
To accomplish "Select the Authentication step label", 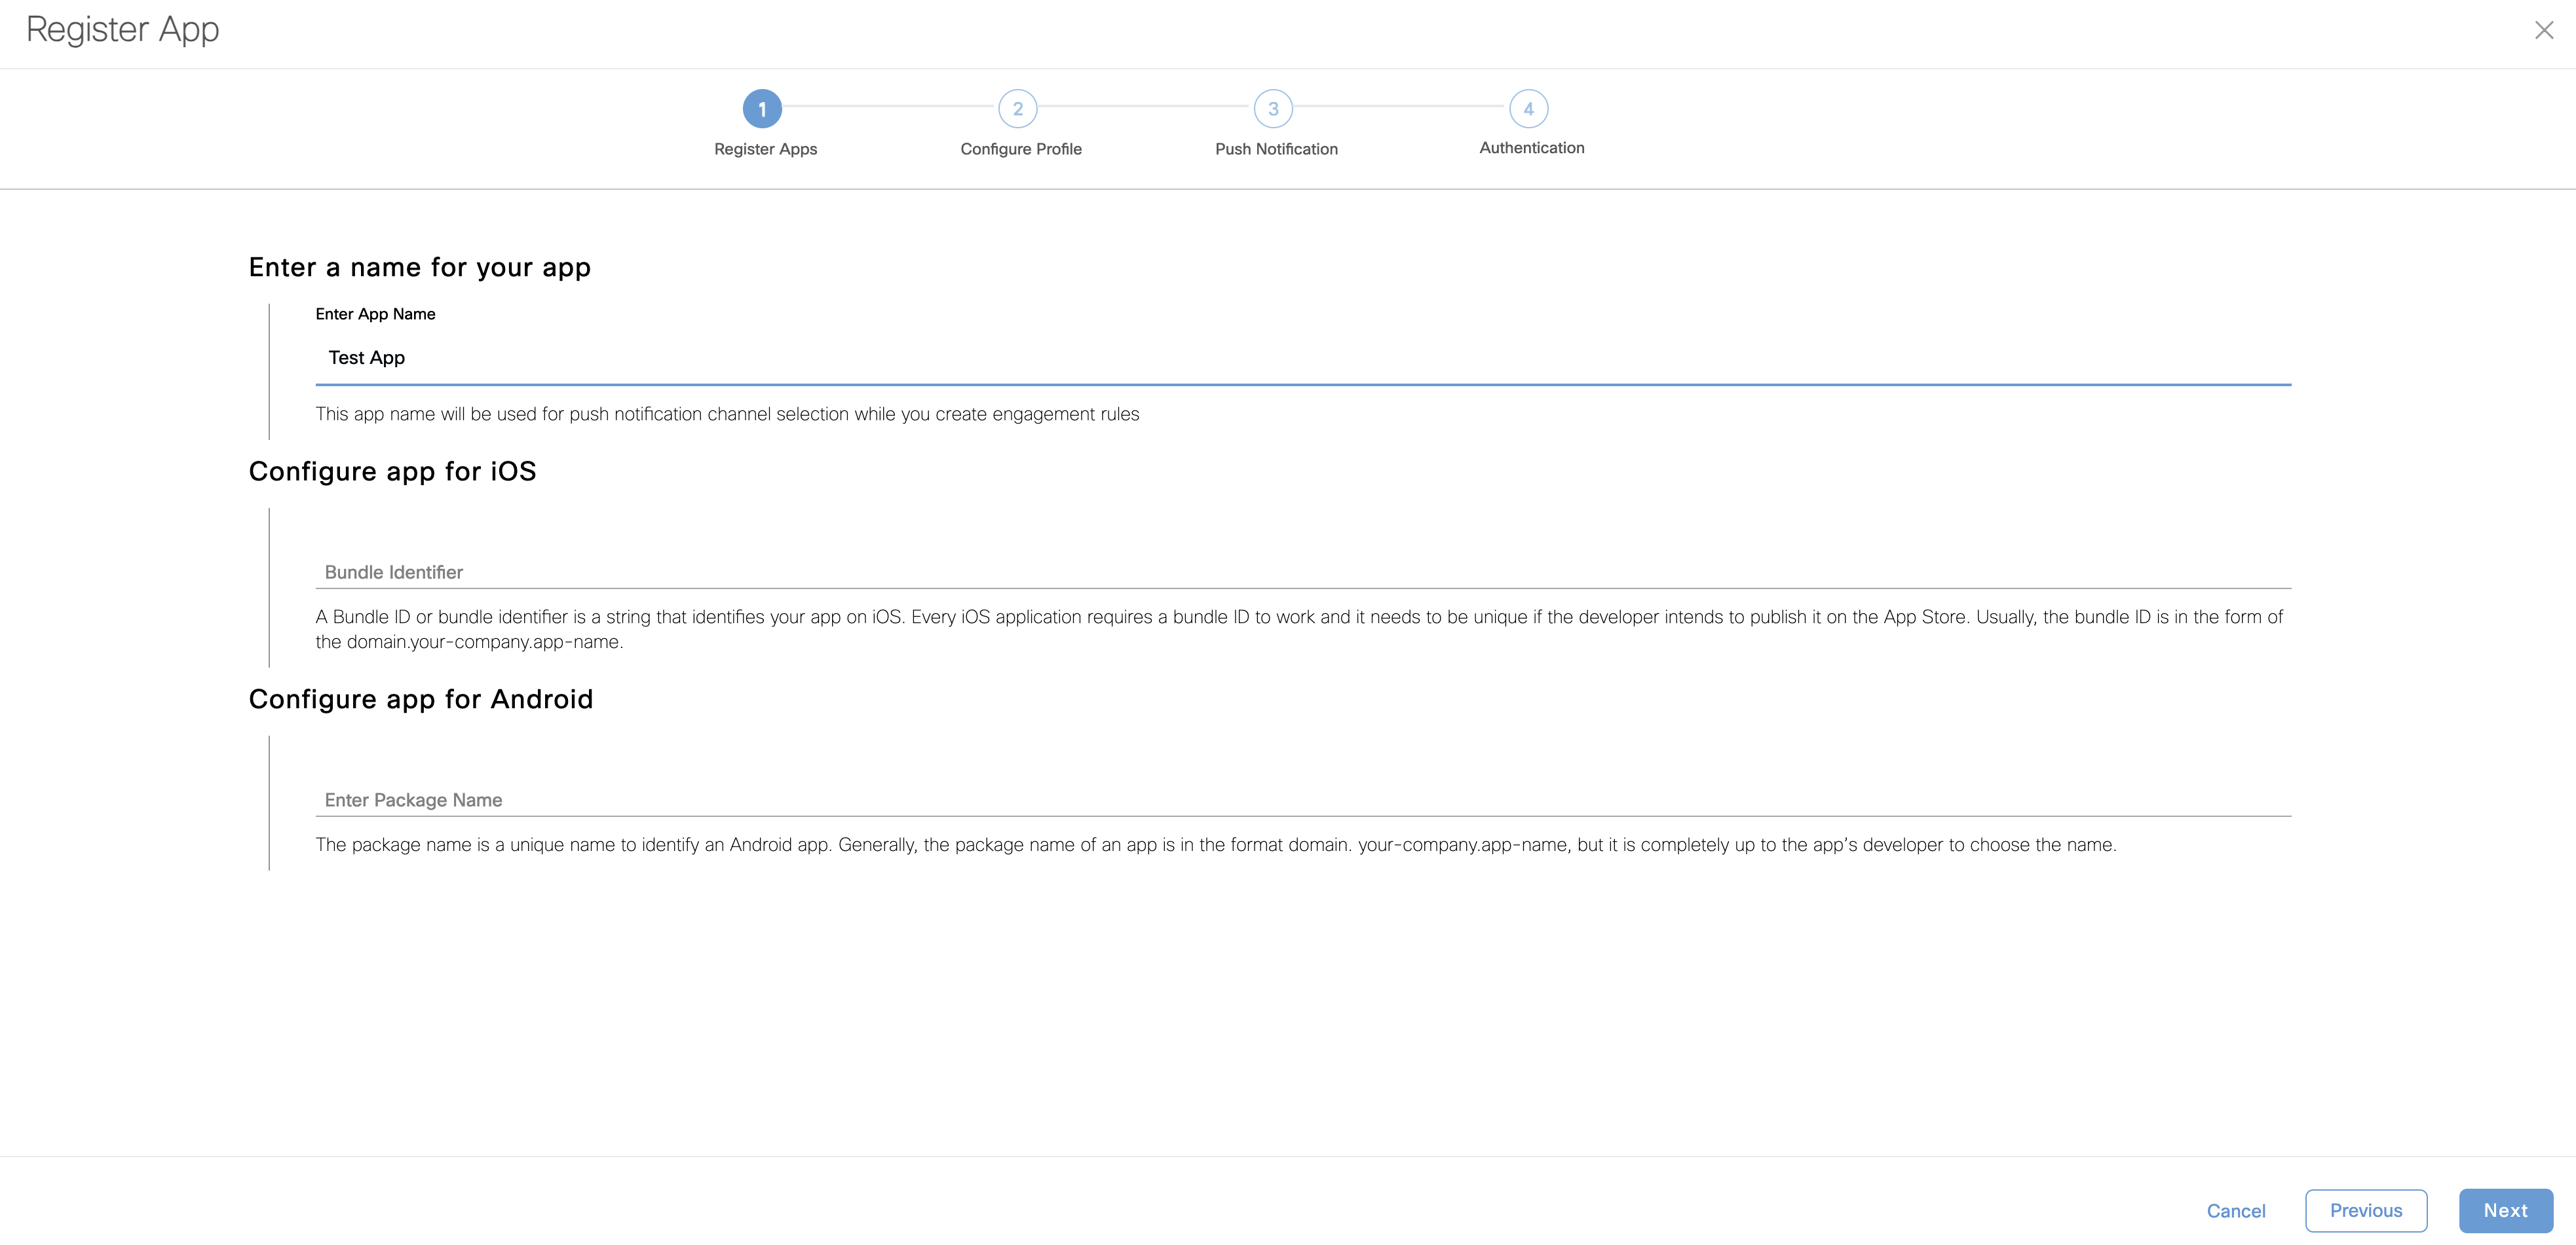I will pos(1531,148).
